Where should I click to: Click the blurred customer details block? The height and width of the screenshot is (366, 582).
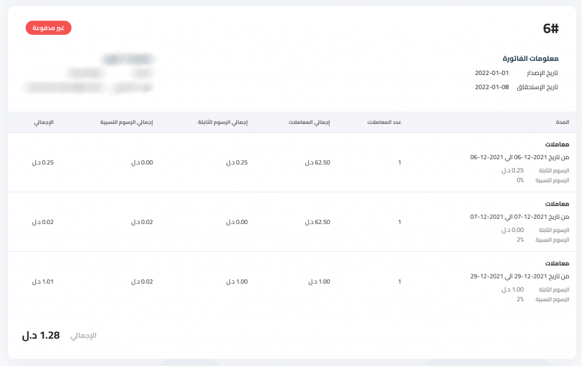coord(89,74)
